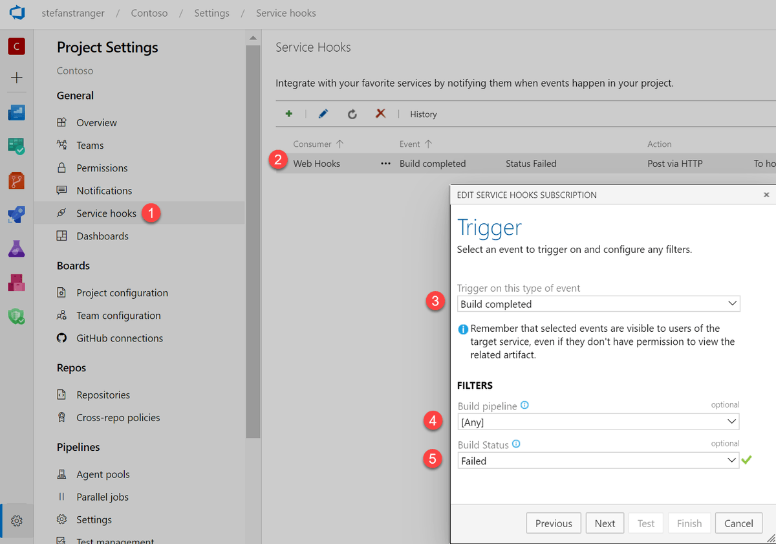Open green shield compliance icon
Viewport: 776px width, 544px height.
point(17,316)
